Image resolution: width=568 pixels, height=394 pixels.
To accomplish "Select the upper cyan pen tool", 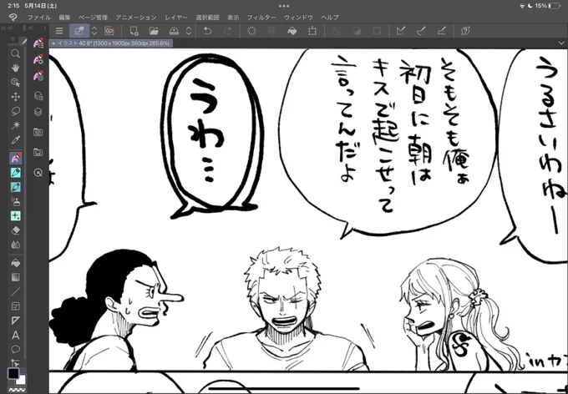I will 16,173.
